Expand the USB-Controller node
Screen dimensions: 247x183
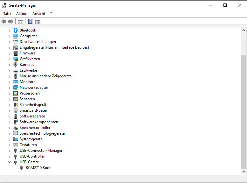click(9, 157)
